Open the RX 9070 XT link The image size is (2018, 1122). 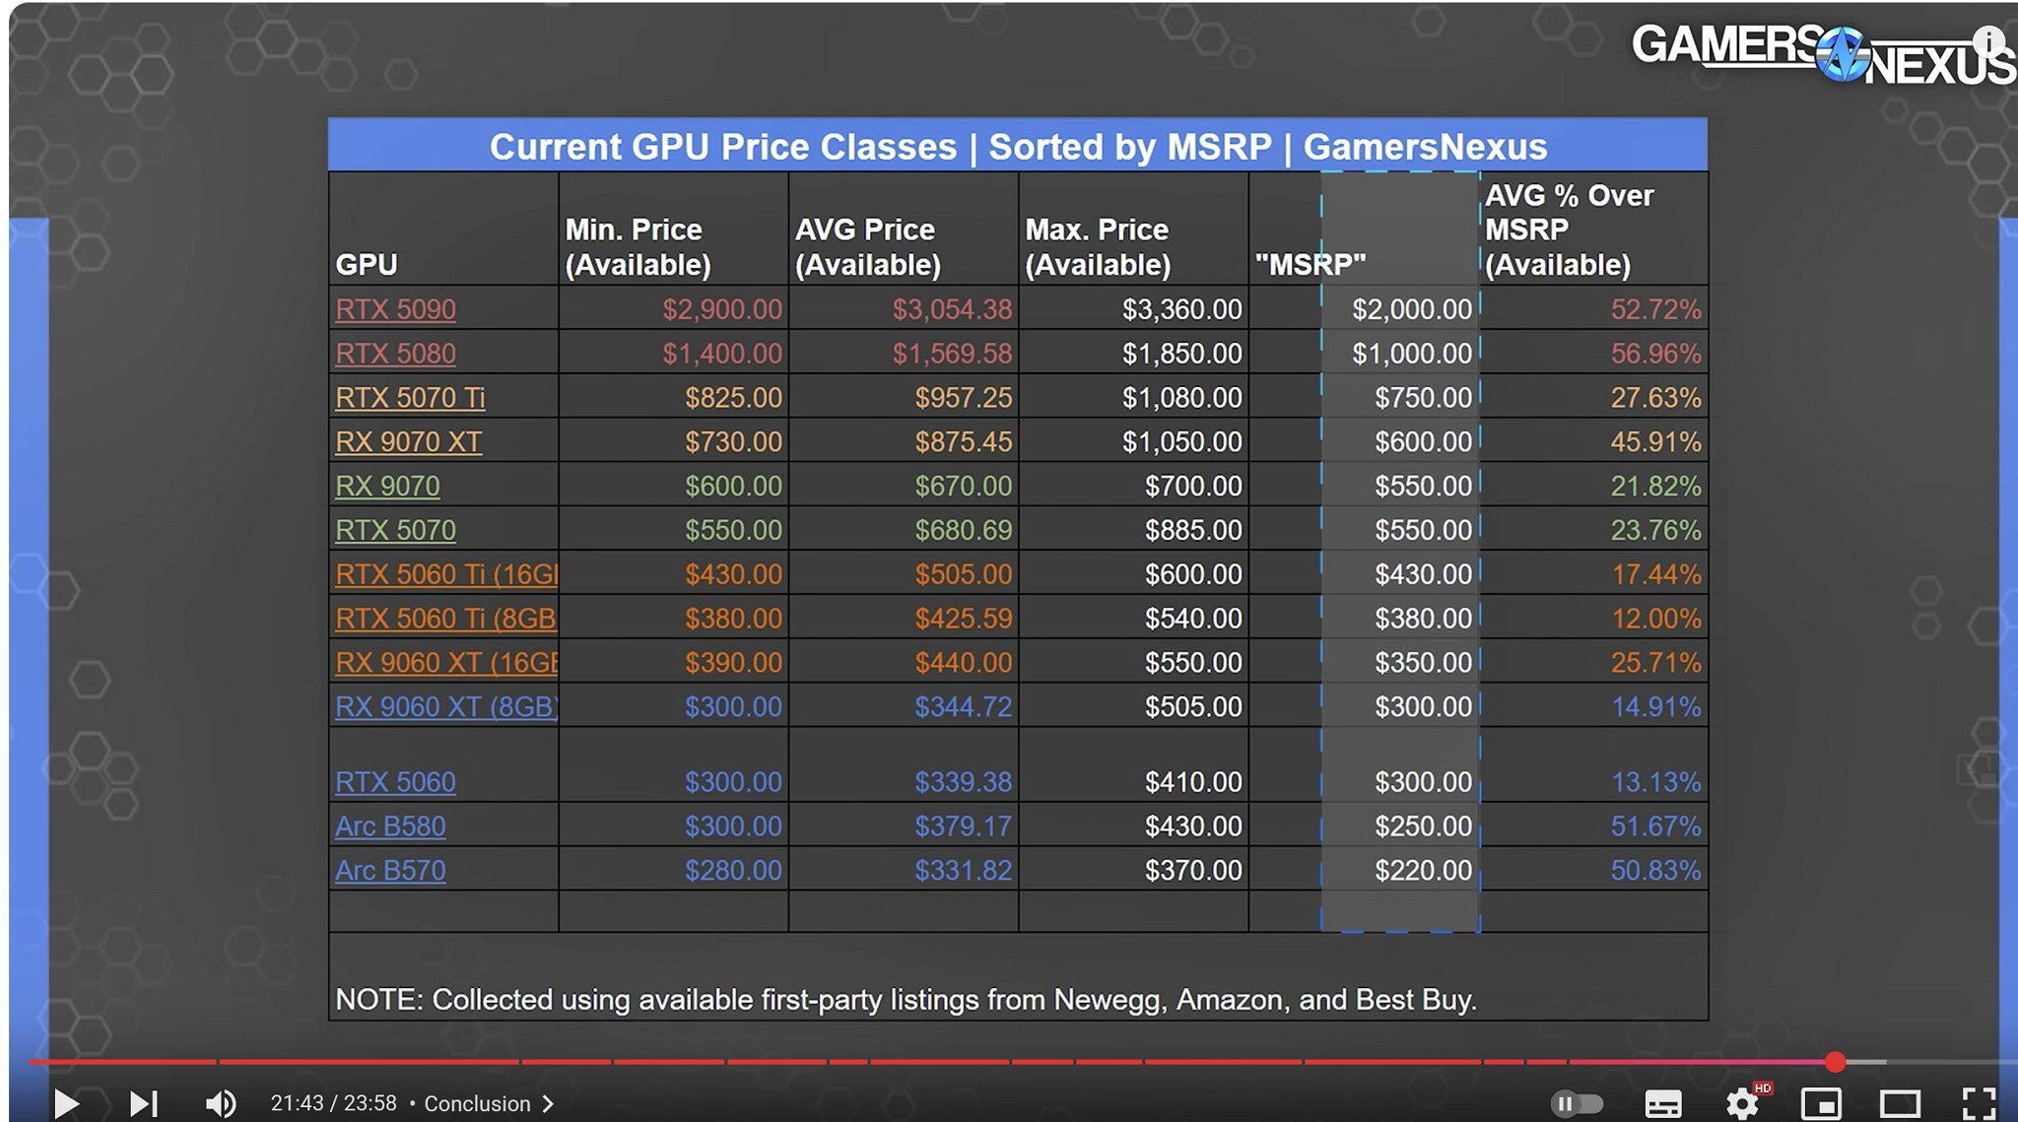pos(409,442)
